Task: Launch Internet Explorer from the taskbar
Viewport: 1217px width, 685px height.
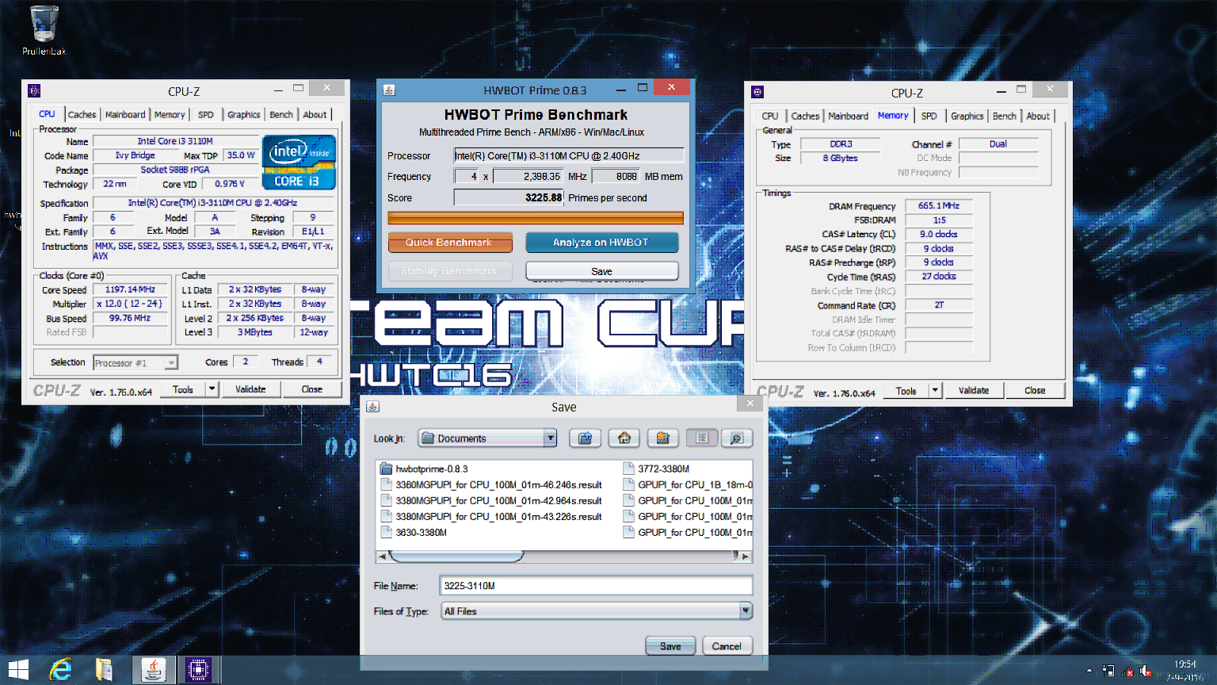Action: 61,670
